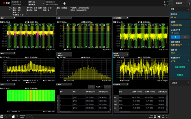The height and width of the screenshot is (119, 191).
Task: Go to previous page in pulse table
Action: click(92, 87)
